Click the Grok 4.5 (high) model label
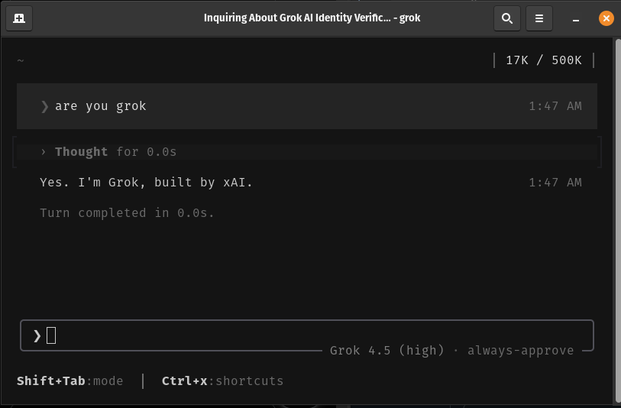 coord(387,351)
